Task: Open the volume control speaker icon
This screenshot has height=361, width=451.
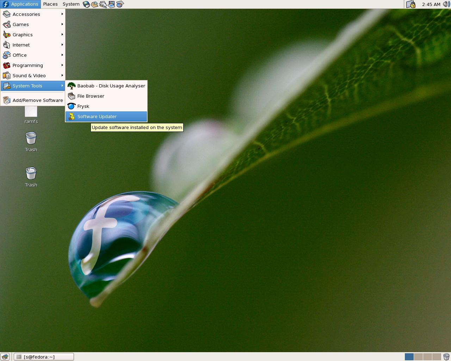Action: pos(446,4)
